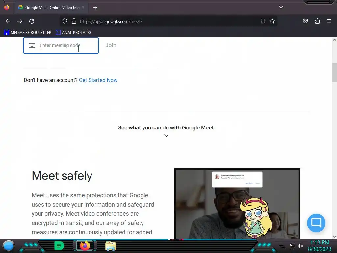Reload the Google Meet page
The height and width of the screenshot is (253, 337).
point(32,21)
